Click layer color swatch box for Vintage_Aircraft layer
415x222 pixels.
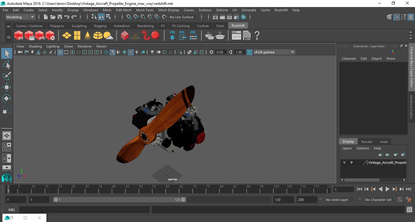[x=365, y=163]
